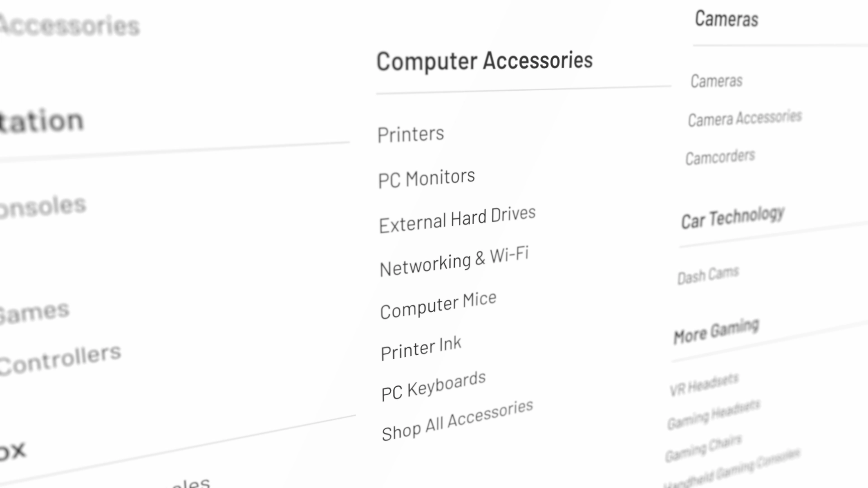Select the Car Technology heading
Image resolution: width=868 pixels, height=488 pixels.
click(733, 218)
